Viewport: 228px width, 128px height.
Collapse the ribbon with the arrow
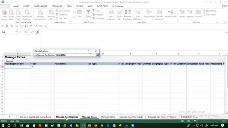226,22
